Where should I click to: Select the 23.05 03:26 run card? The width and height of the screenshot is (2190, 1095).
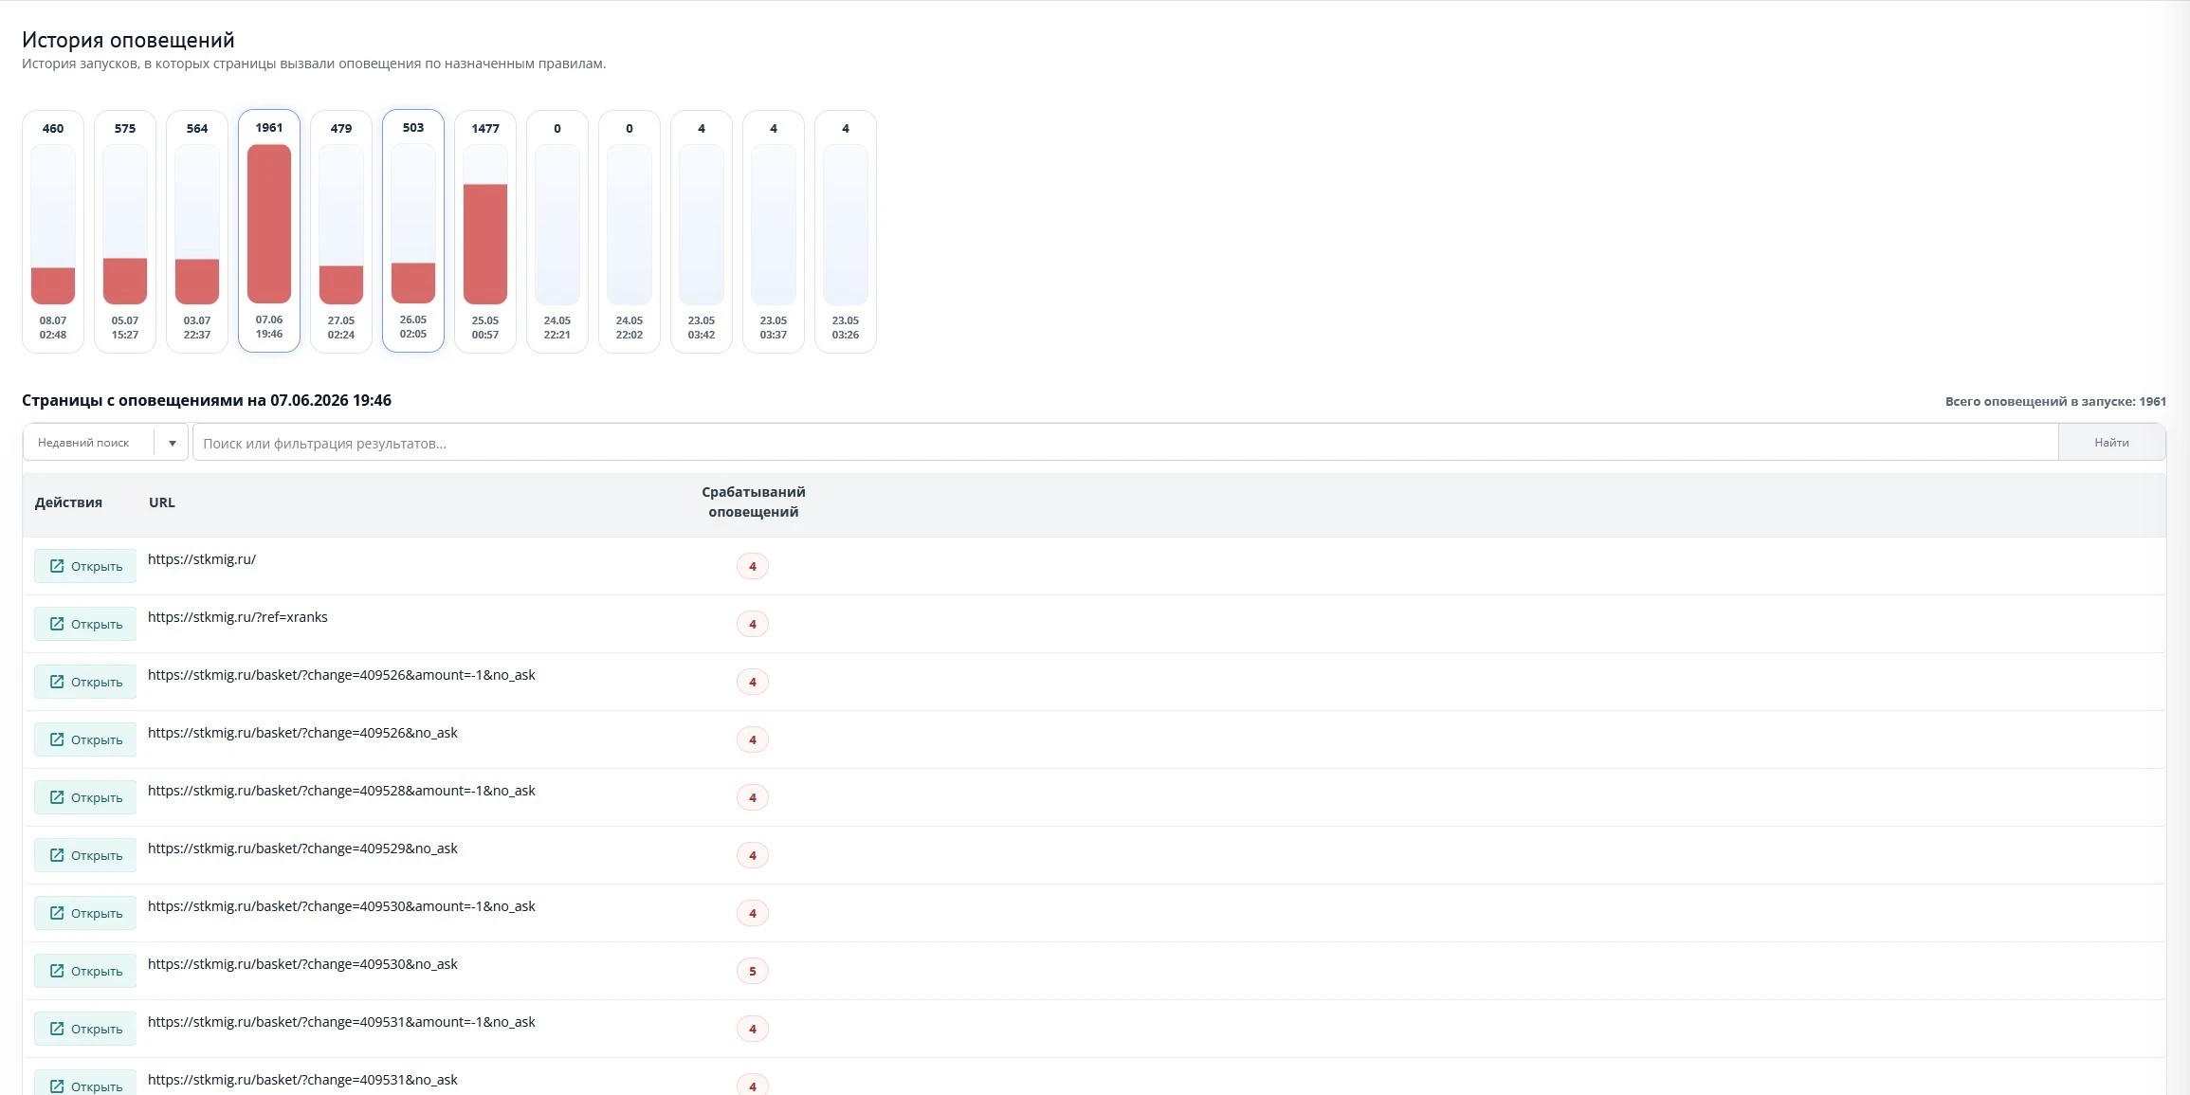(846, 231)
